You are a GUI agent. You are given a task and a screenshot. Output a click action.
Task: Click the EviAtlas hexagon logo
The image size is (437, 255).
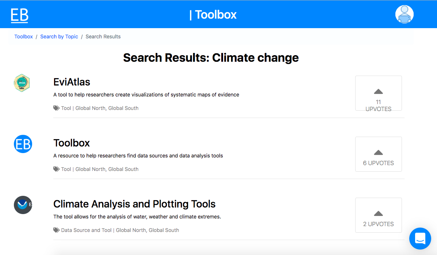22,83
